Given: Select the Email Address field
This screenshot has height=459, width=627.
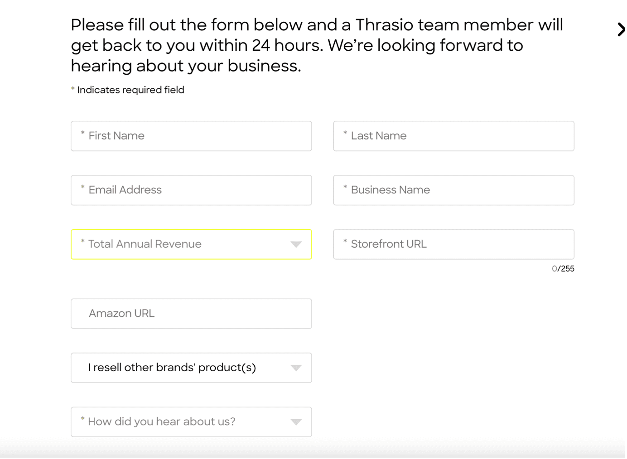Looking at the screenshot, I should (191, 190).
